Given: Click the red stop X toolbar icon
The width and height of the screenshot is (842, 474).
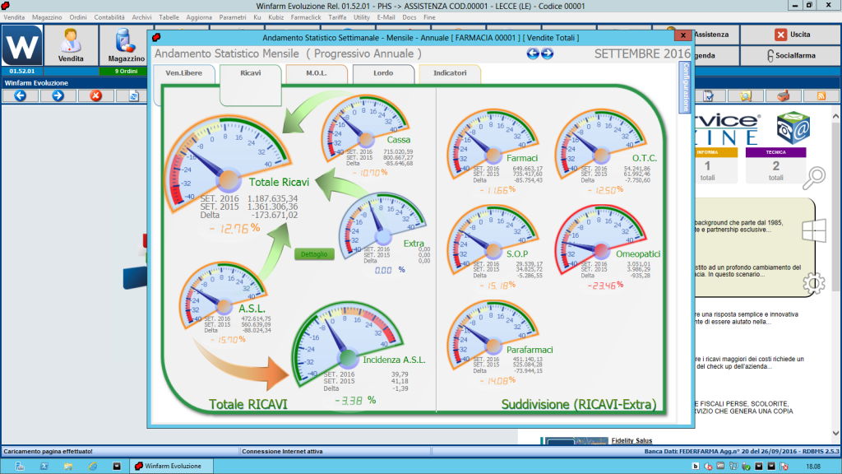Looking at the screenshot, I should (x=95, y=95).
